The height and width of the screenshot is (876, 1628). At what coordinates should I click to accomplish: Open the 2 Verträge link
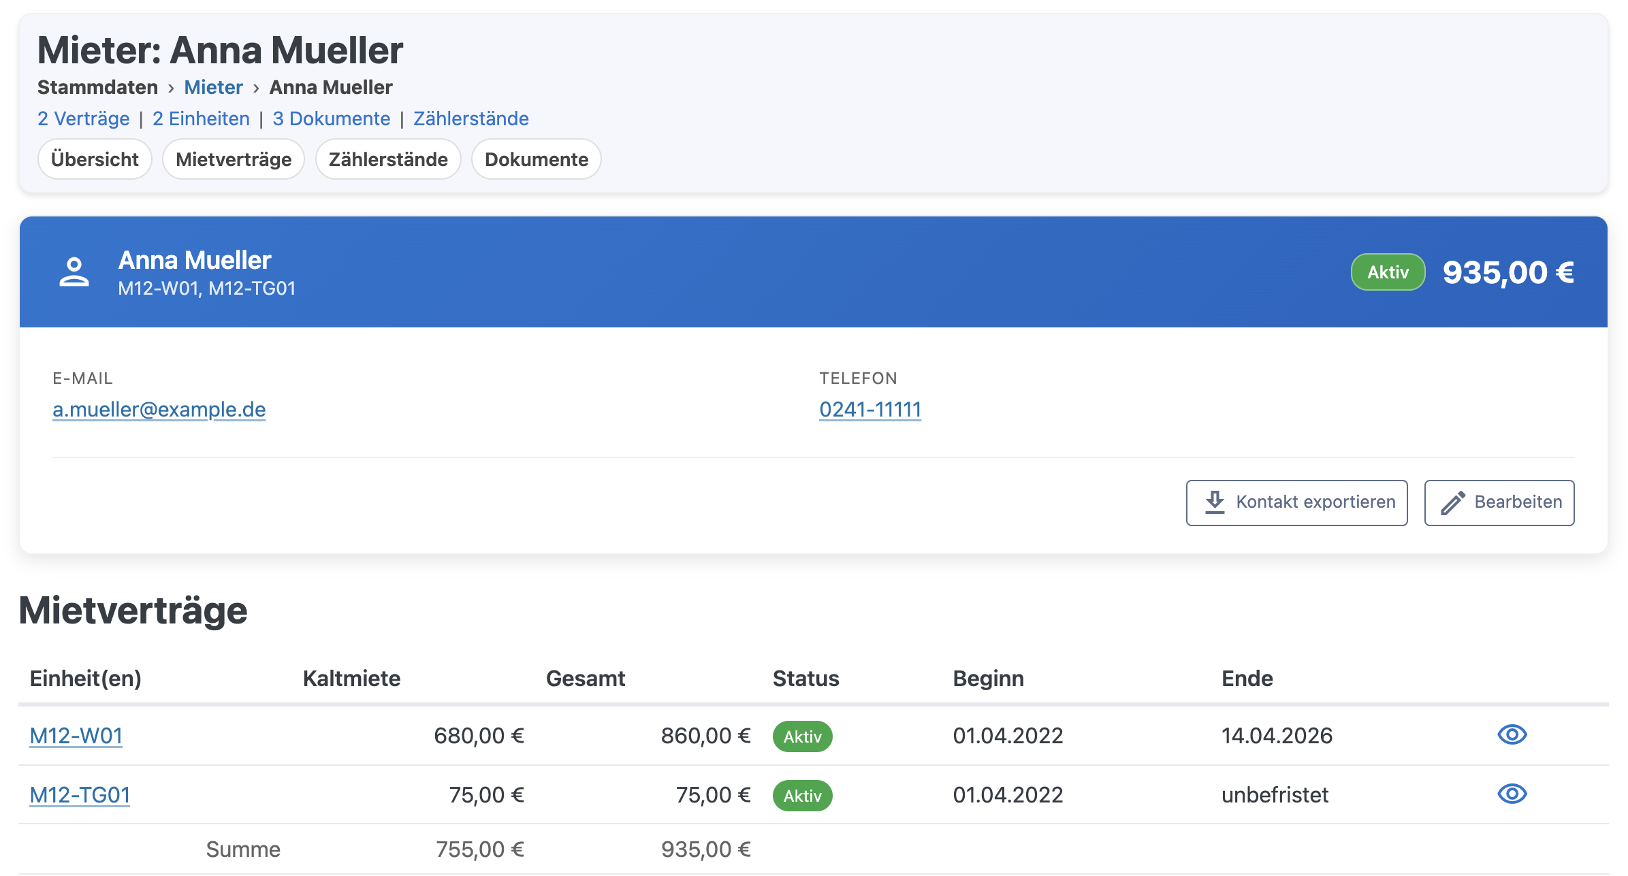coord(83,118)
